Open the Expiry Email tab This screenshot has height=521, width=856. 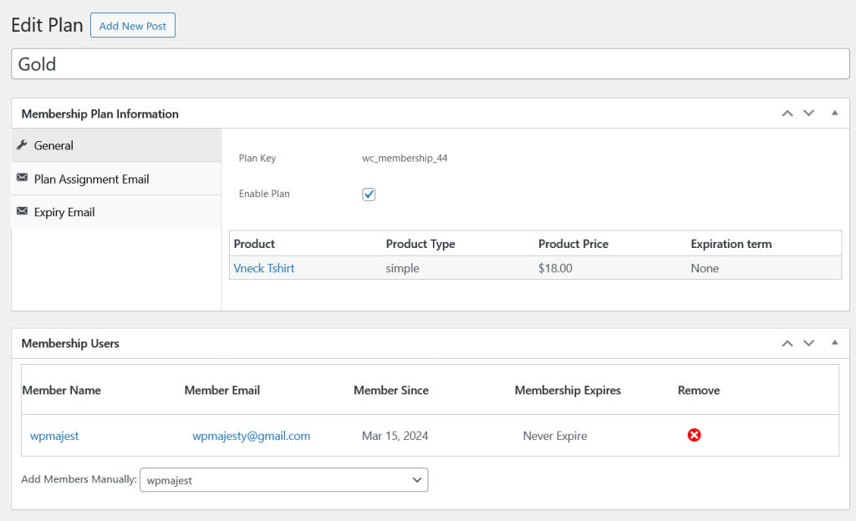coord(64,212)
